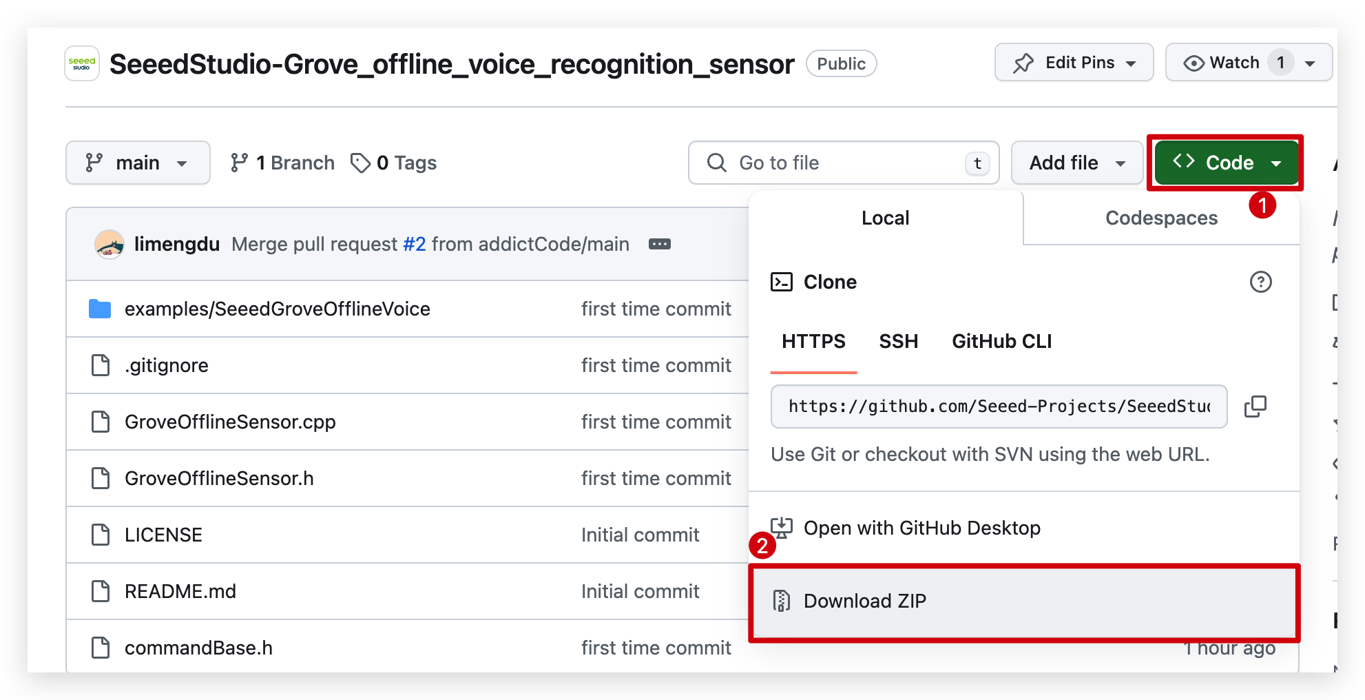Image resolution: width=1365 pixels, height=700 pixels.
Task: Click the file icon beside .gitignore
Action: pyautogui.click(x=101, y=365)
